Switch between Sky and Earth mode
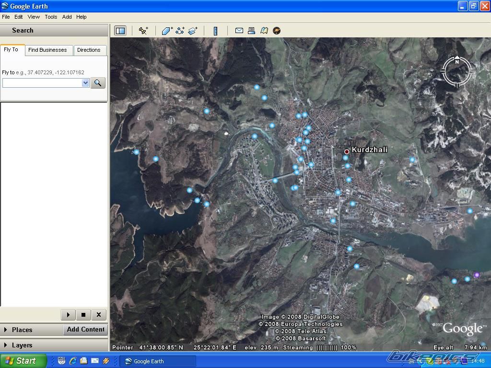 pyautogui.click(x=277, y=30)
